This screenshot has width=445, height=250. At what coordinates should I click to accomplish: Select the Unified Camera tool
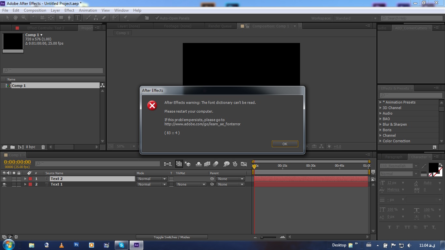43,18
